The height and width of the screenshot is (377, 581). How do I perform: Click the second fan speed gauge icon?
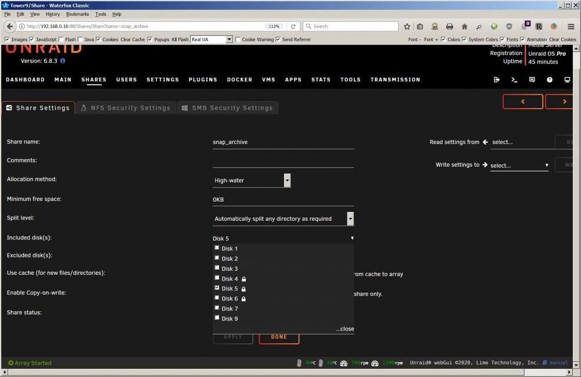(x=375, y=363)
